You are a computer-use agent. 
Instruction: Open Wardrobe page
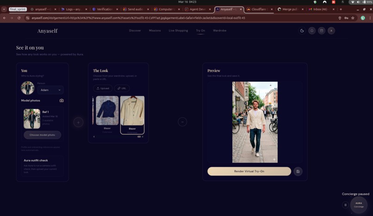click(219, 30)
